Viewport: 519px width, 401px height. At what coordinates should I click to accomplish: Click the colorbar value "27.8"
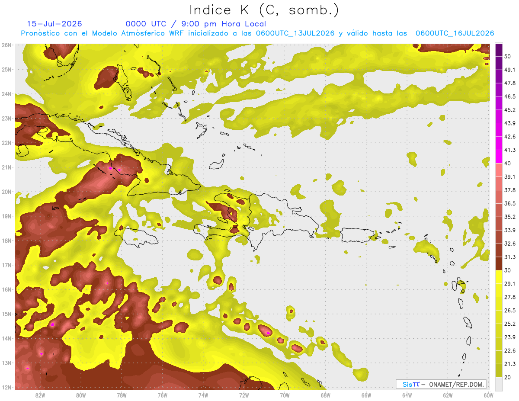[509, 297]
